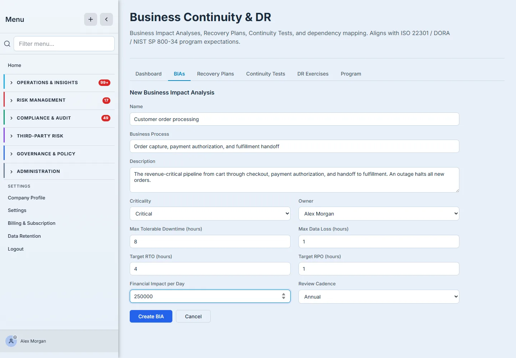Open Billing & Subscription
Image resolution: width=516 pixels, height=358 pixels.
pyautogui.click(x=32, y=223)
